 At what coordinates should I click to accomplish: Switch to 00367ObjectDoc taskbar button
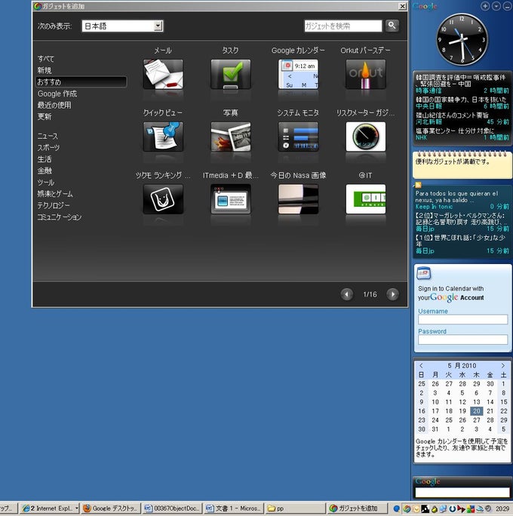point(173,508)
